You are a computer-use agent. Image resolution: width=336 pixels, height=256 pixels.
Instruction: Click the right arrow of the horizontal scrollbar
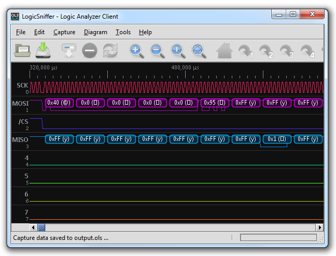coord(320,227)
